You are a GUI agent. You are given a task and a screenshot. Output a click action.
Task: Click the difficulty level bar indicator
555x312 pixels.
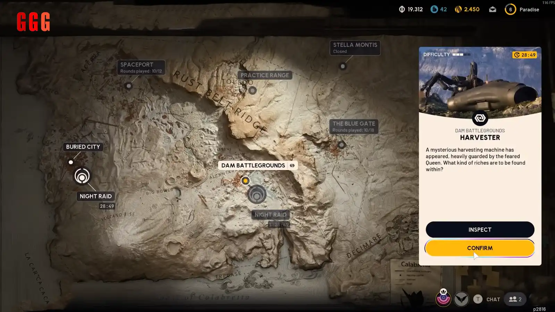[x=461, y=54]
